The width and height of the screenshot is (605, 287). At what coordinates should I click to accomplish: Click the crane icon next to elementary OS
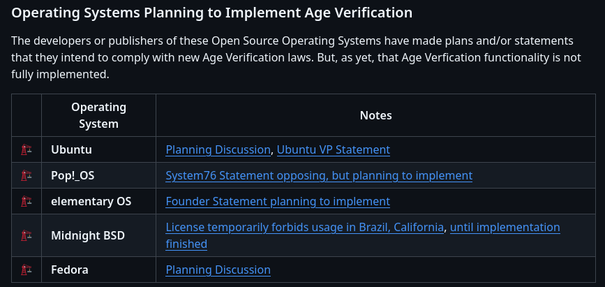(27, 201)
